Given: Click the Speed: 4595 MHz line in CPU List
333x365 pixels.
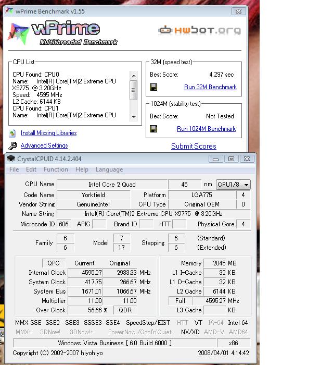Looking at the screenshot, I should pos(37,95).
